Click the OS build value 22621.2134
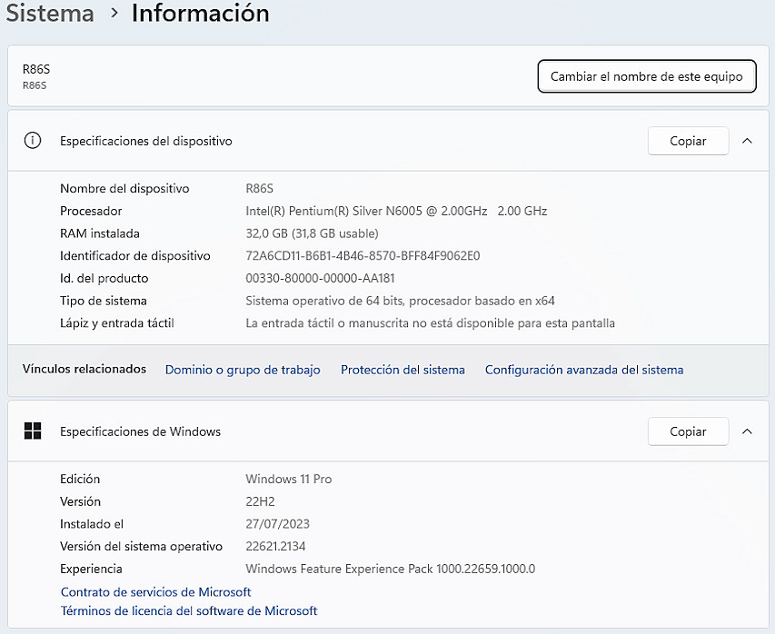The image size is (775, 634). pyautogui.click(x=275, y=546)
